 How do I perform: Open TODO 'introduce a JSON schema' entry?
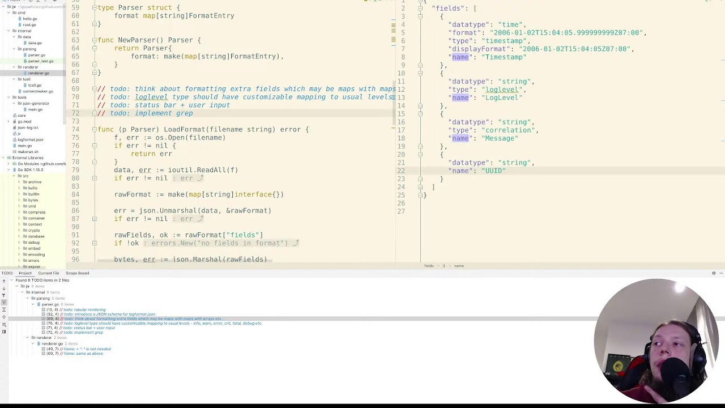pos(100,314)
